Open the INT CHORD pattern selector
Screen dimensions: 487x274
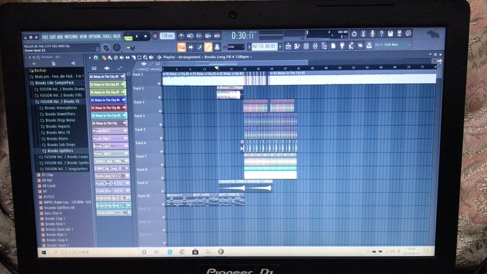[x=264, y=47]
